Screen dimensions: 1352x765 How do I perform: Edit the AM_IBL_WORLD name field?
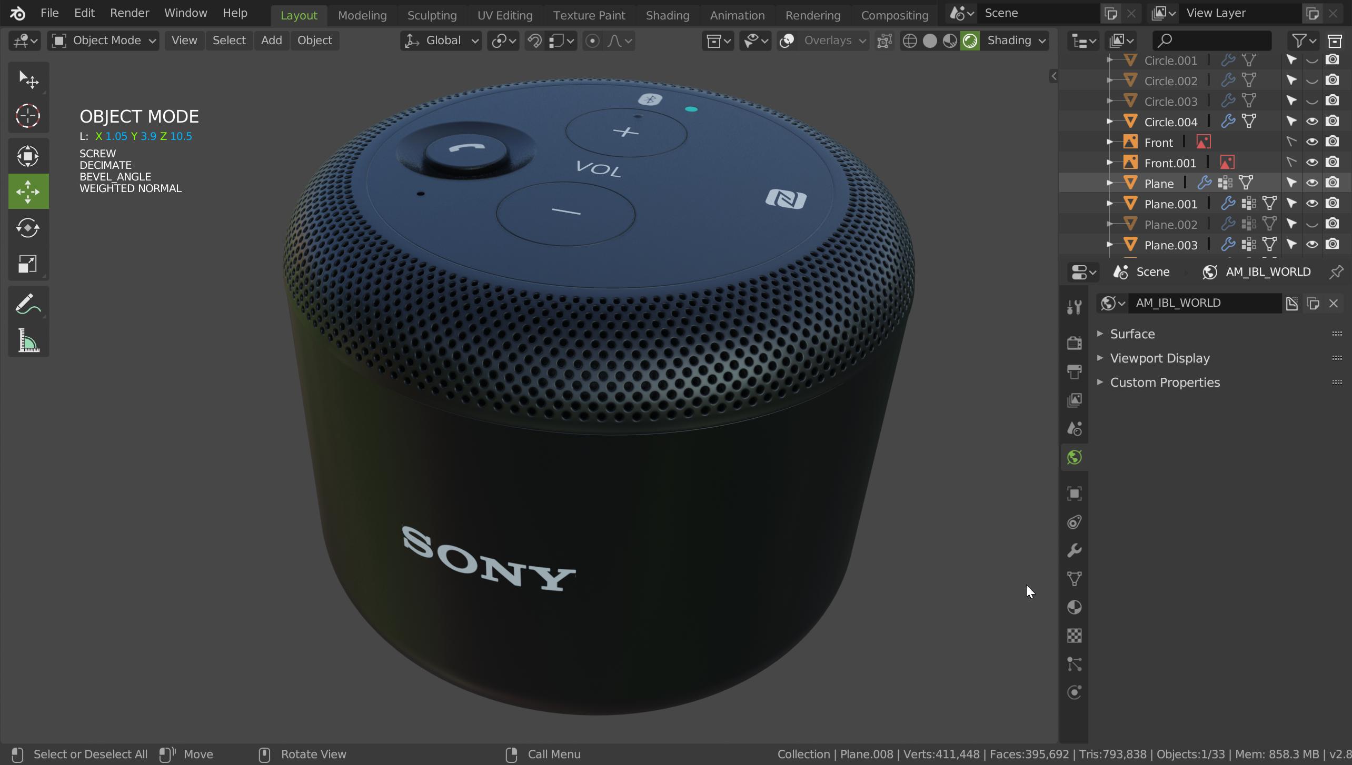(1206, 303)
